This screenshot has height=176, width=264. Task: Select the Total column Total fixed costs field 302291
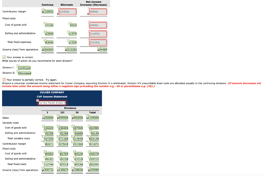[94, 165]
